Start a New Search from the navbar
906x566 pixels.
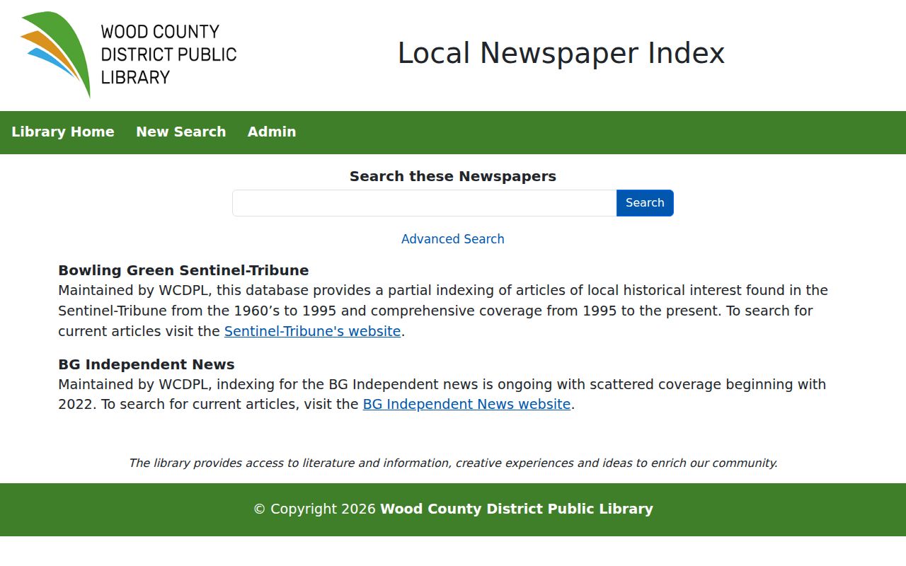tap(181, 132)
